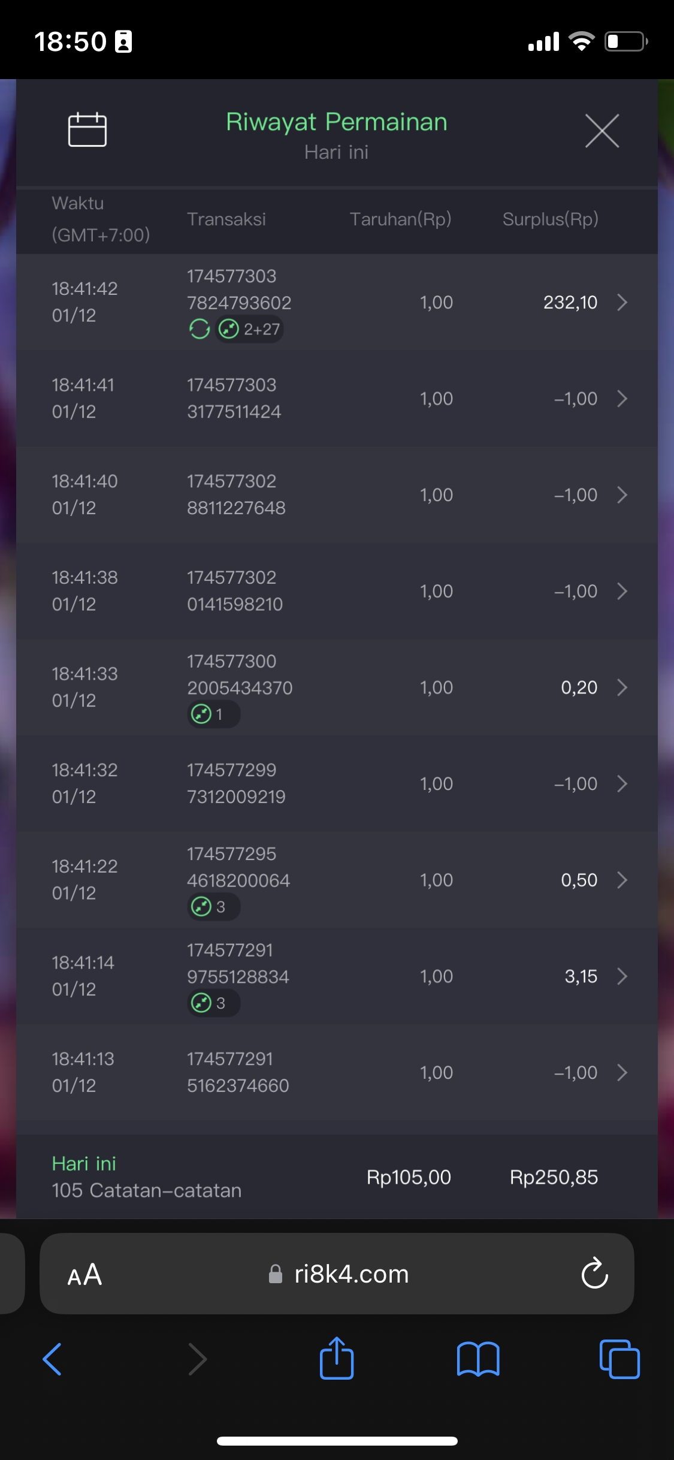The width and height of the screenshot is (674, 1460).
Task: Open Safari bookmarks icon
Action: coord(477,1359)
